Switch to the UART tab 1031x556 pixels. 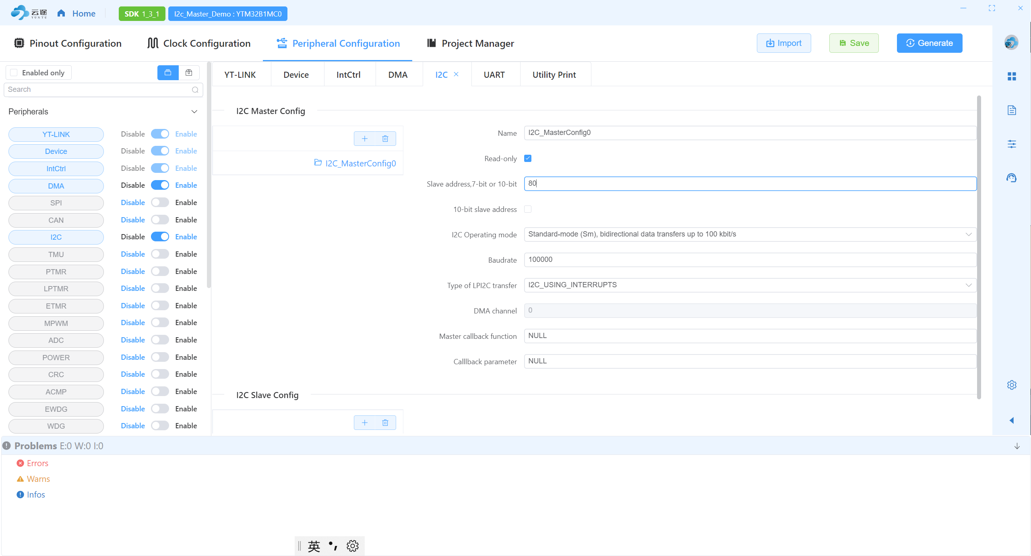[494, 75]
